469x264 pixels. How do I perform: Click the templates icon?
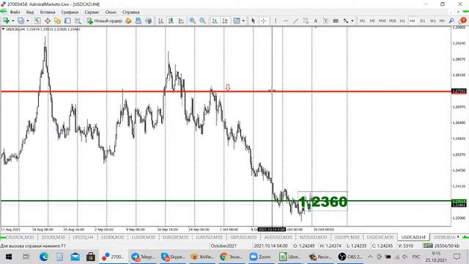(237, 21)
